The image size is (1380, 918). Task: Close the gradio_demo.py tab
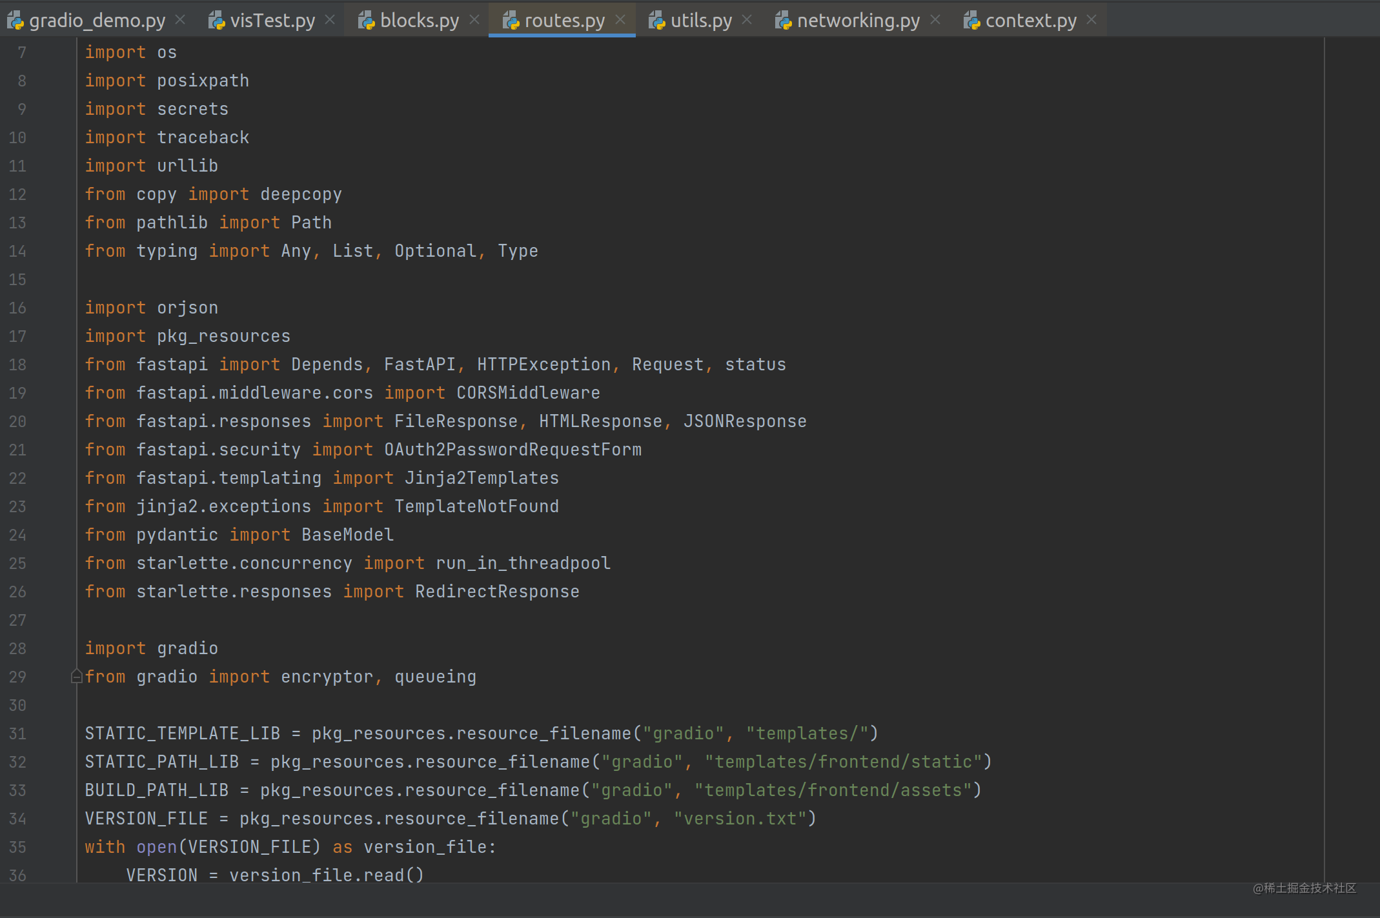click(x=181, y=20)
